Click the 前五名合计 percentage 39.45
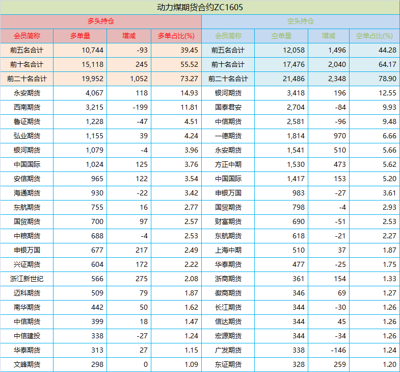Screen dimensions: 400x372 pyautogui.click(x=189, y=50)
